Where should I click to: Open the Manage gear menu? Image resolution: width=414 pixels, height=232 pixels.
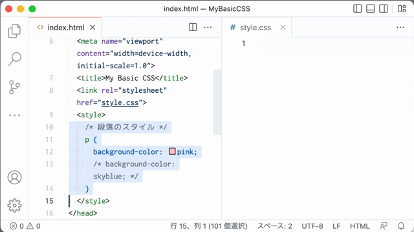pyautogui.click(x=14, y=206)
